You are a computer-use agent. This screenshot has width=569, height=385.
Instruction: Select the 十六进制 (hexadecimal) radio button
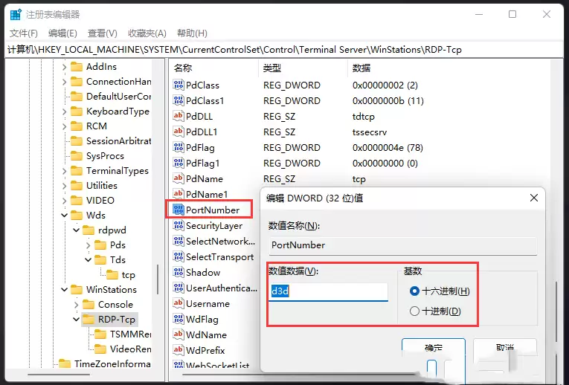coord(414,291)
